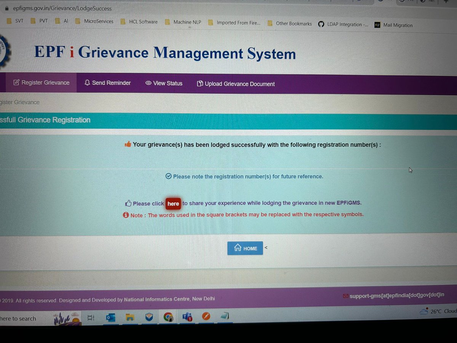
Task: Click the check-circle icon beside 'Please note'
Action: pyautogui.click(x=169, y=176)
